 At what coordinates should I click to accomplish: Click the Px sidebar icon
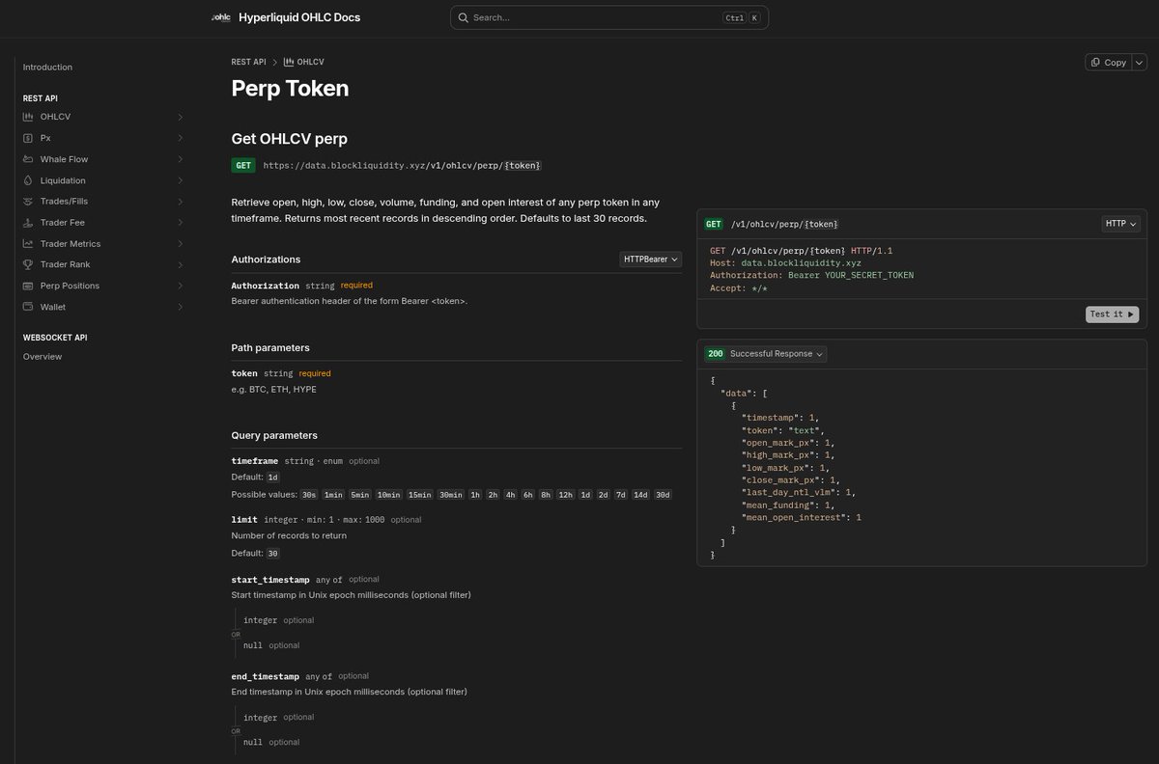point(28,138)
